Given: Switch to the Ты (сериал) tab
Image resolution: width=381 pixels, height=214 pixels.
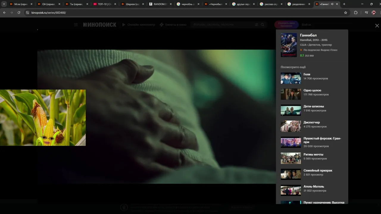Looking at the screenshot, I should pos(76,4).
